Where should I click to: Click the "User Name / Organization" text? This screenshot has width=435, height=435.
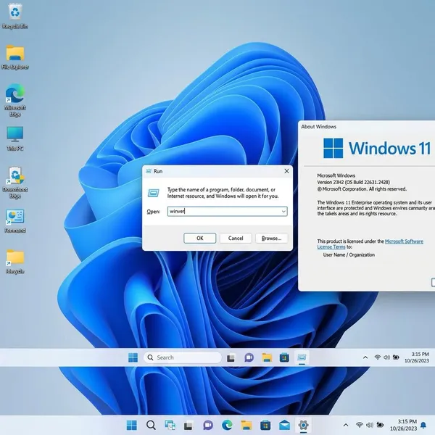349,254
